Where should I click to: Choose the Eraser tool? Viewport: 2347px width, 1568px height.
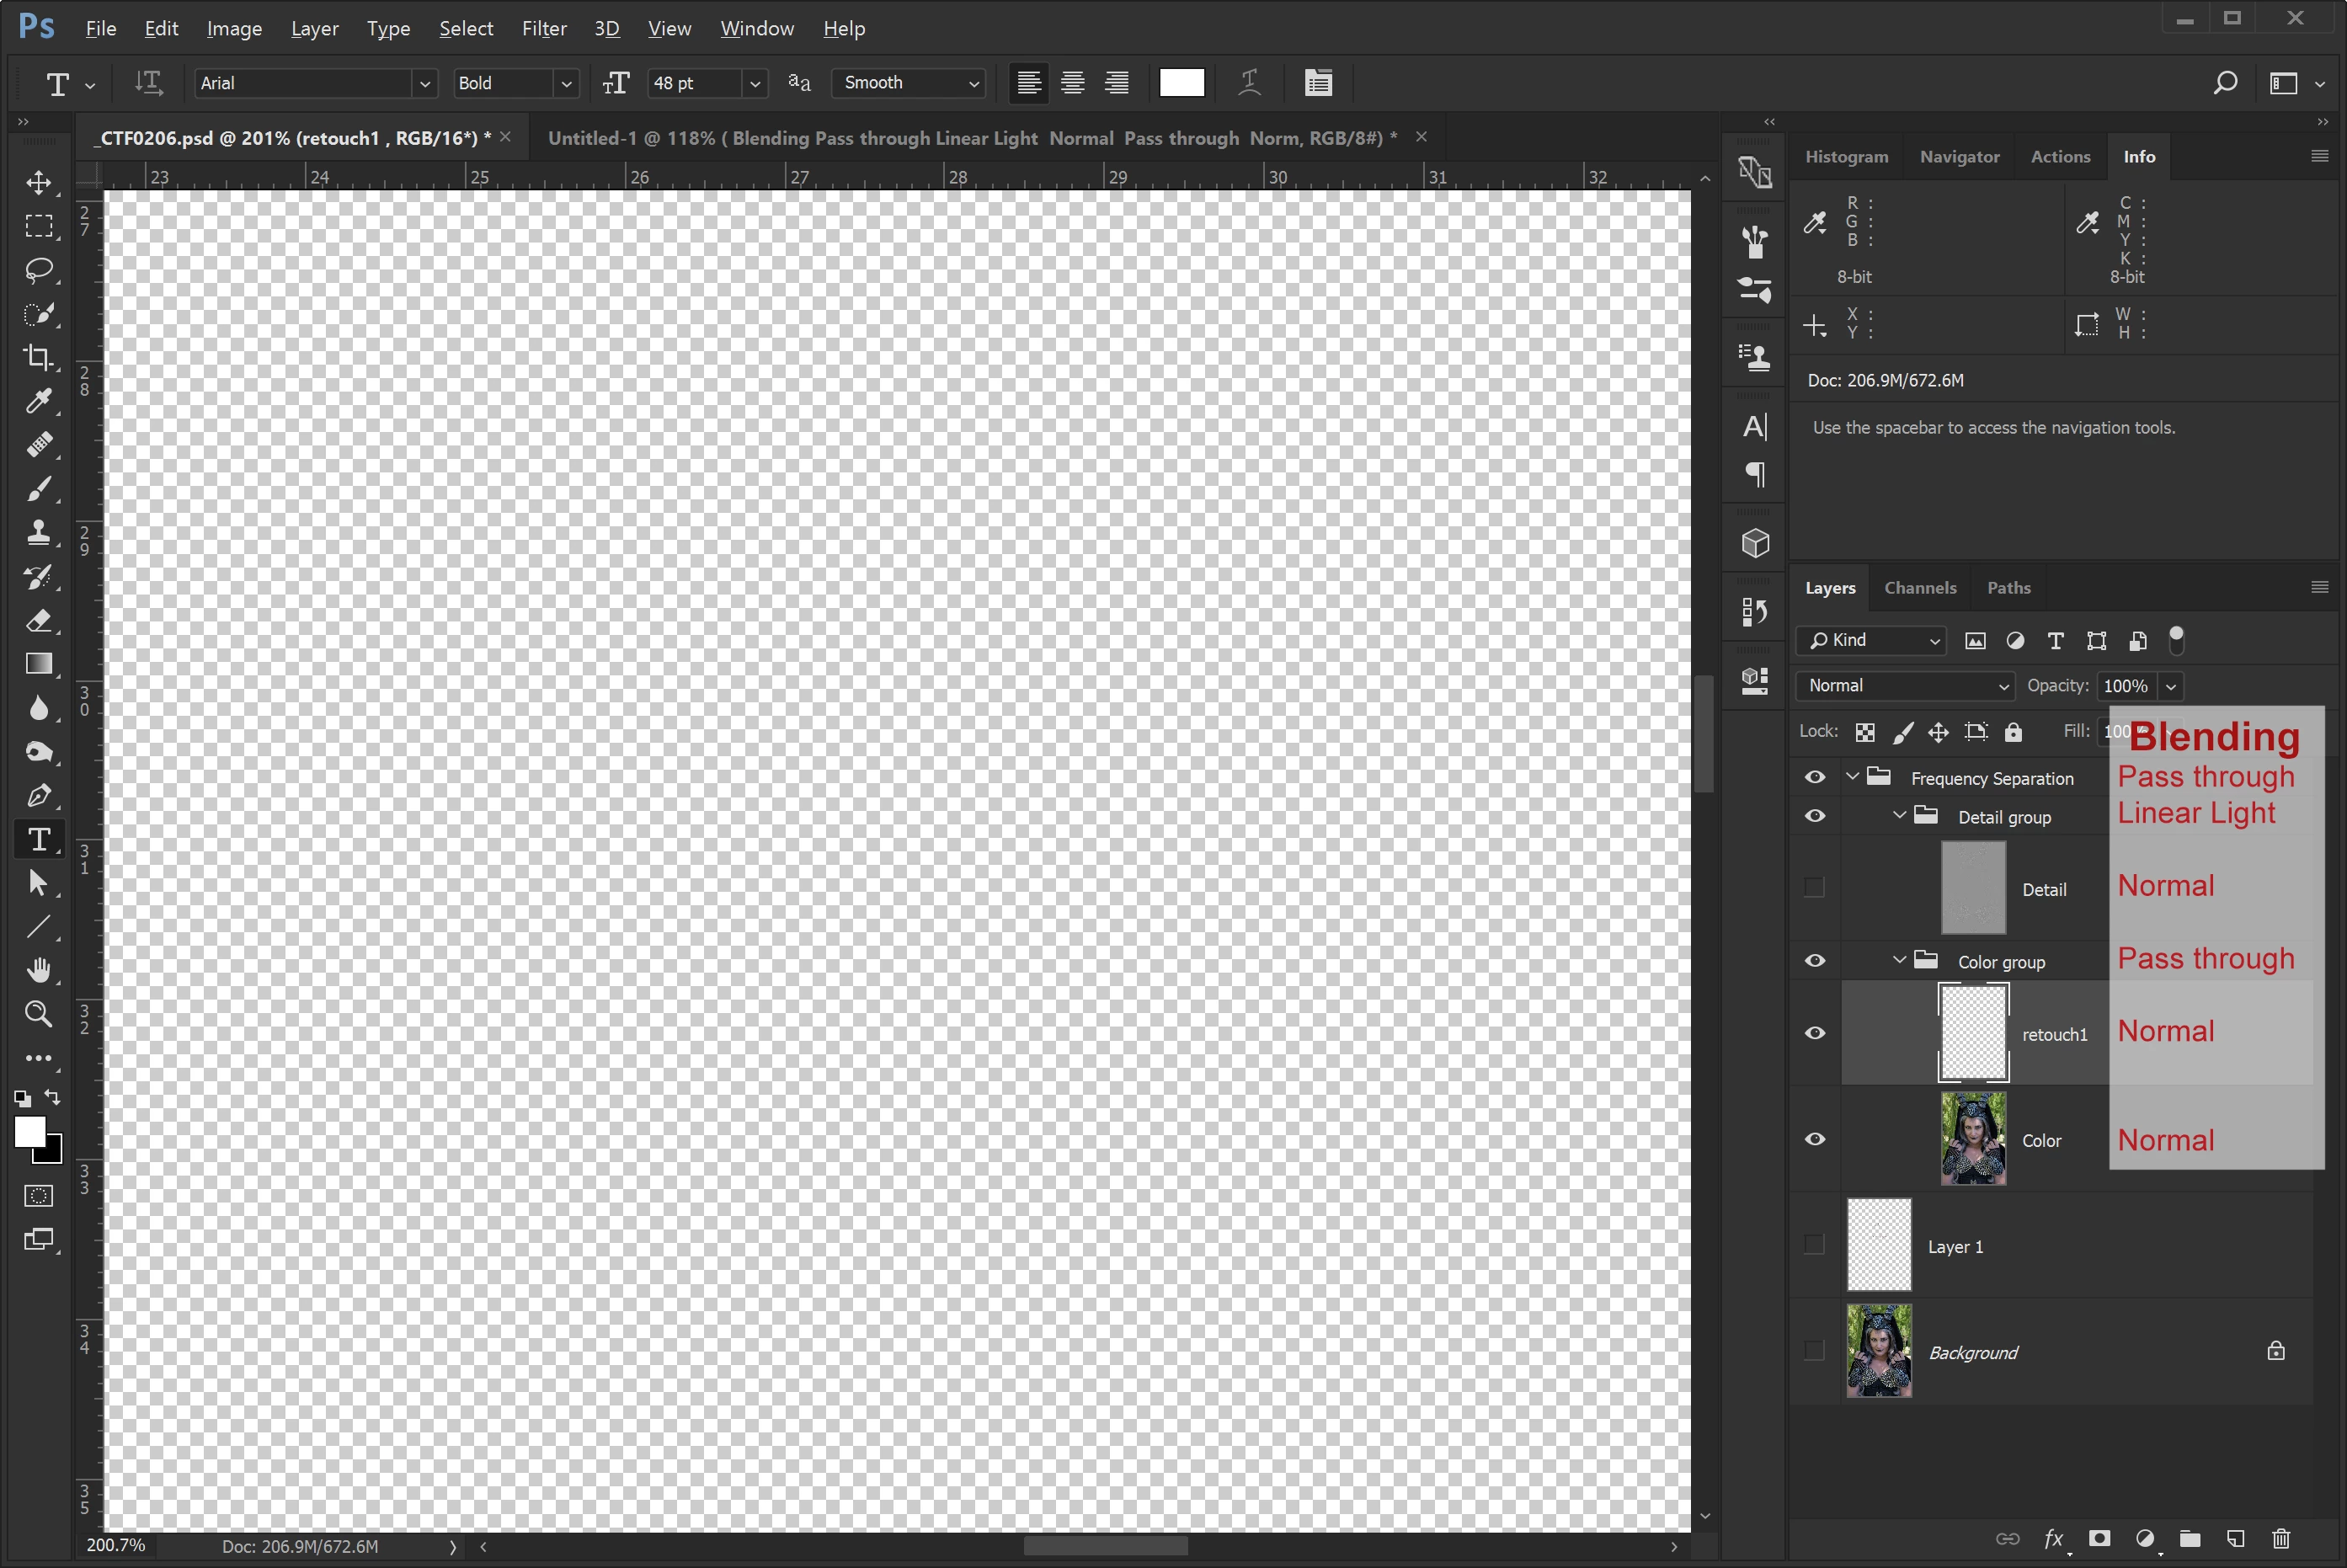(39, 620)
